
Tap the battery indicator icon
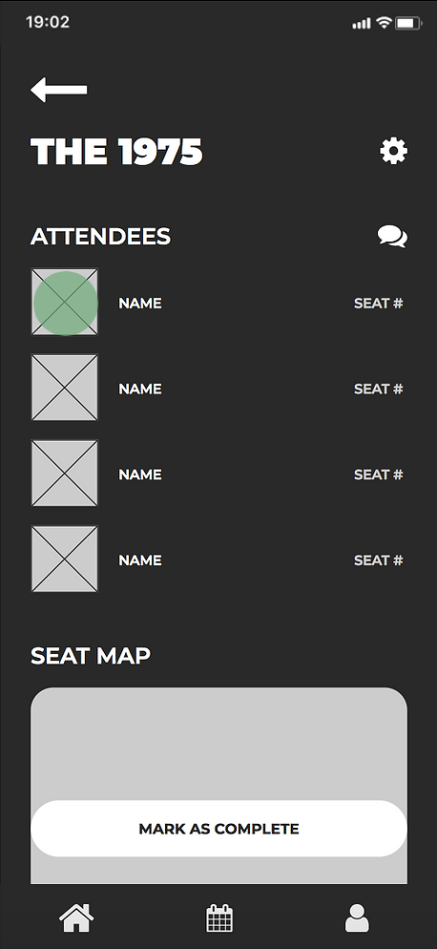[x=409, y=23]
